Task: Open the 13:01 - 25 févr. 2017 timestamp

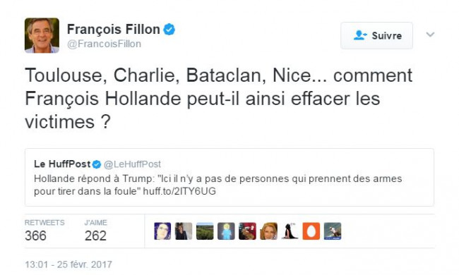Action: point(68,264)
